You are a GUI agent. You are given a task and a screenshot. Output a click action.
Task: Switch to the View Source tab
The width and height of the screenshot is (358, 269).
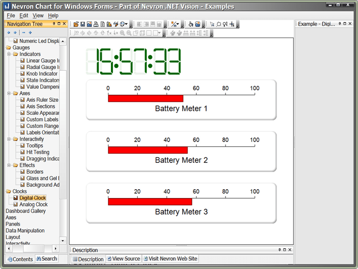124,259
